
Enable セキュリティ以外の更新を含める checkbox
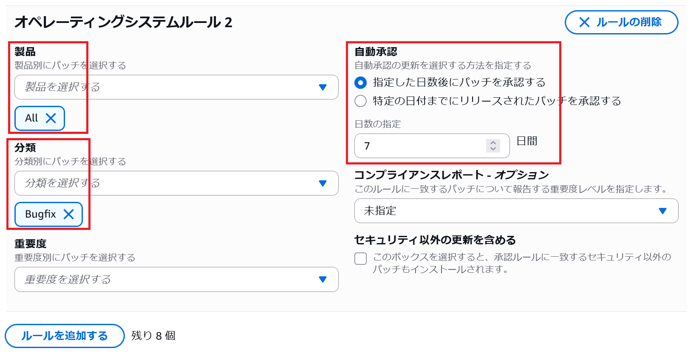[x=361, y=258]
